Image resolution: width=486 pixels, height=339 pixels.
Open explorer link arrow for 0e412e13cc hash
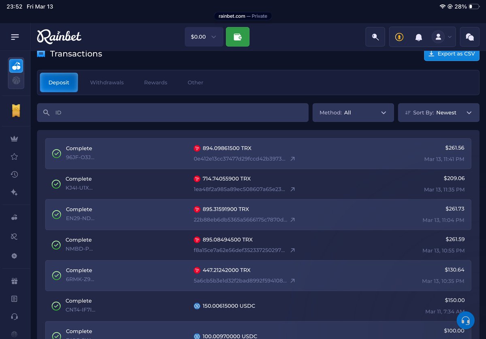[x=292, y=159]
